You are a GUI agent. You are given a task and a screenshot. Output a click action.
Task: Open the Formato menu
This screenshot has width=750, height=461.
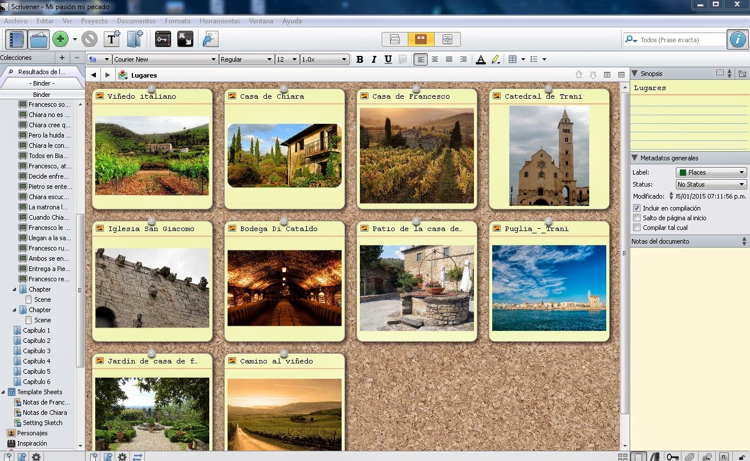pos(177,21)
